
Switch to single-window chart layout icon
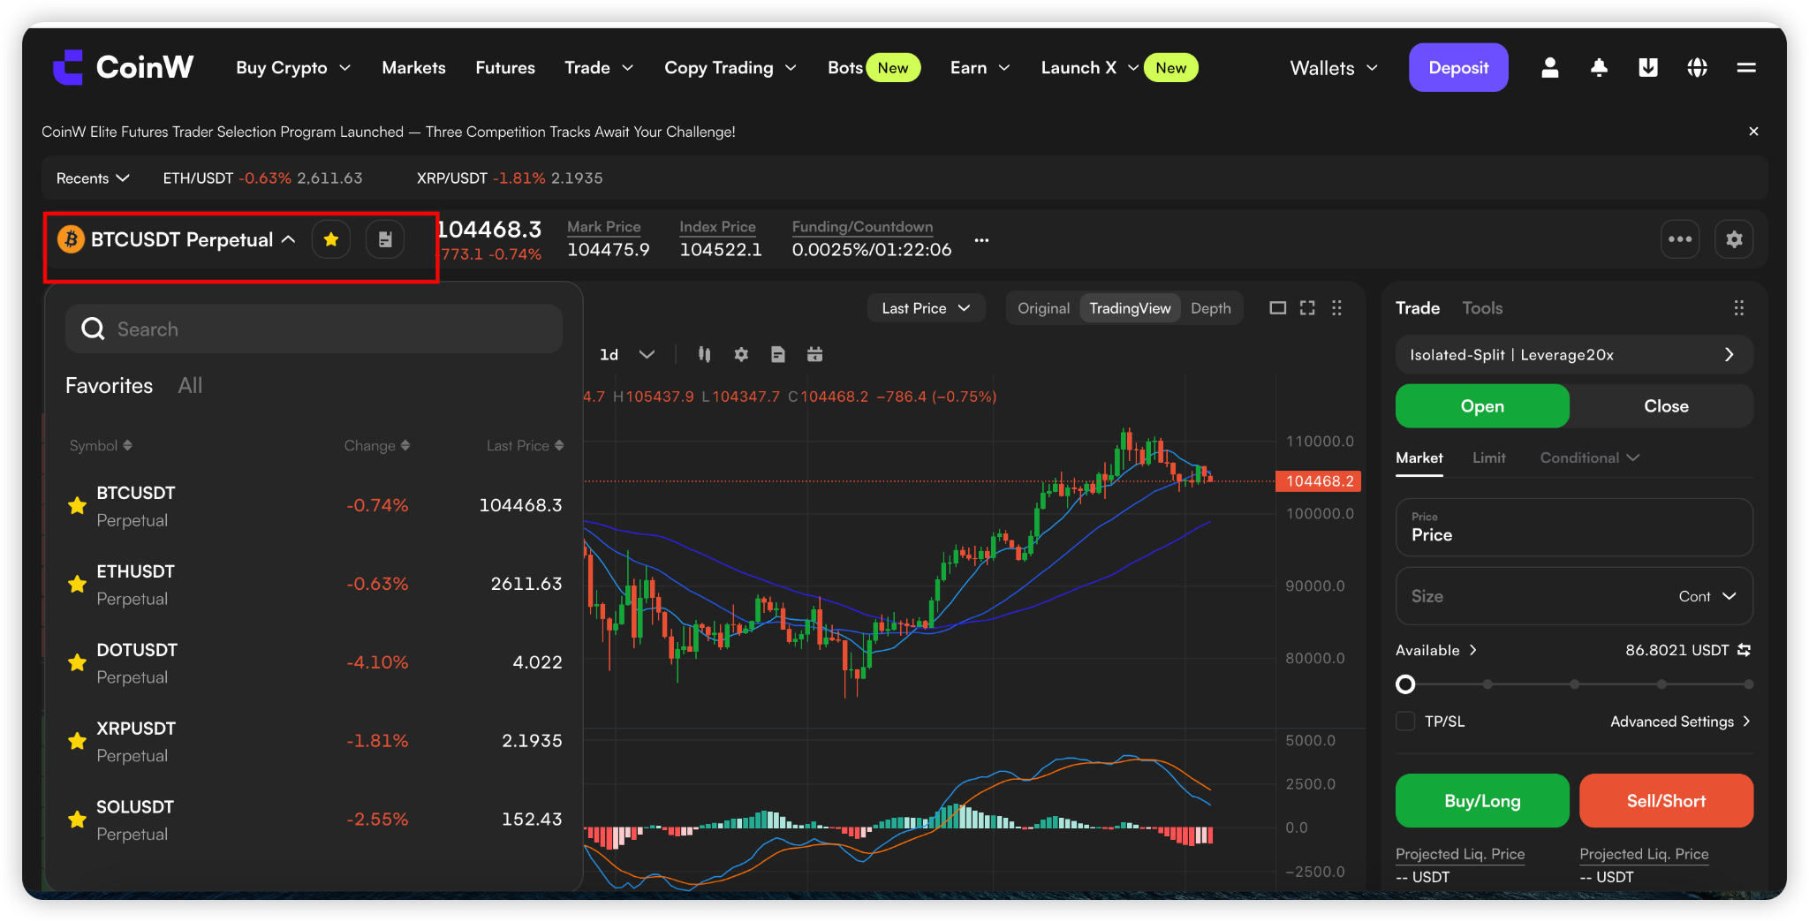[x=1277, y=308]
